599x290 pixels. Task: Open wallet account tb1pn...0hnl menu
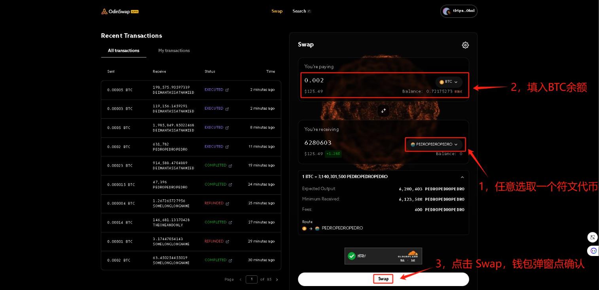(x=459, y=11)
